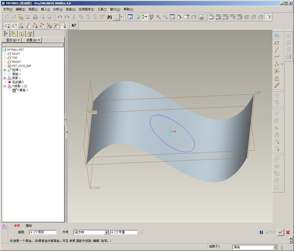
Task: Select the datum plane tool in right toolbar
Action: tap(277, 43)
